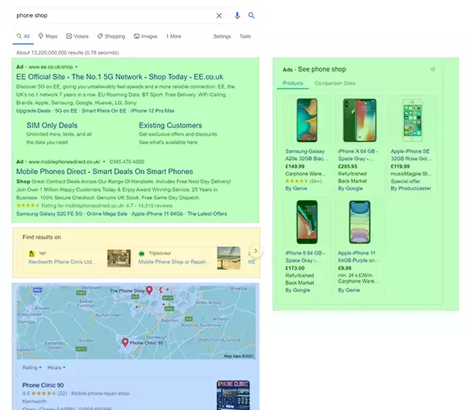
Task: Click the Phone Clinic 90 storefront photo
Action: [x=233, y=395]
